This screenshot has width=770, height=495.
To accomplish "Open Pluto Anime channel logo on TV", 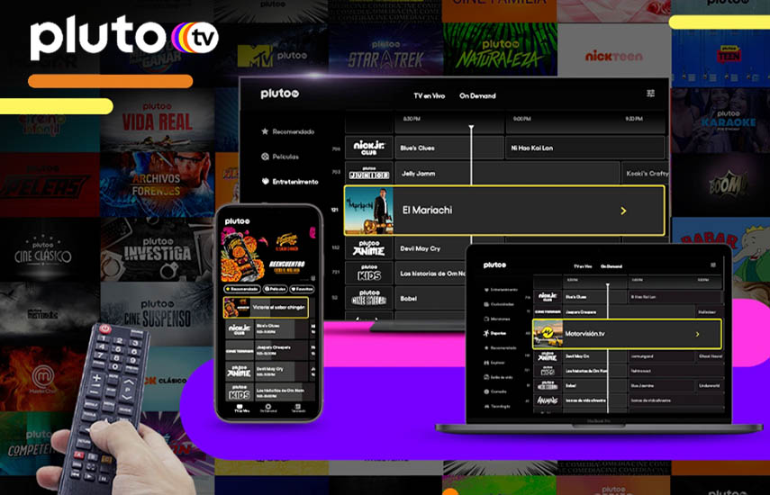I will [x=369, y=248].
